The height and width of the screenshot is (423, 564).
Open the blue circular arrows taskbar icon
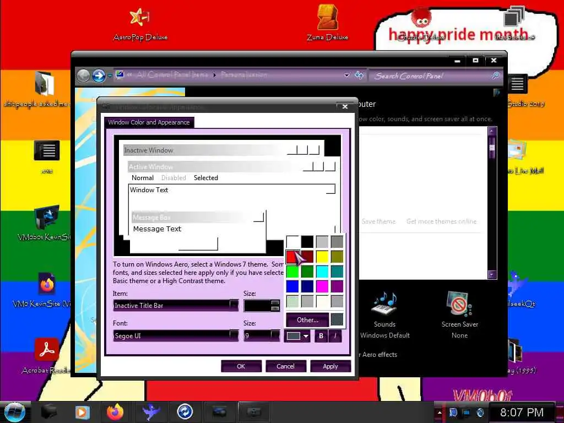[x=185, y=412]
